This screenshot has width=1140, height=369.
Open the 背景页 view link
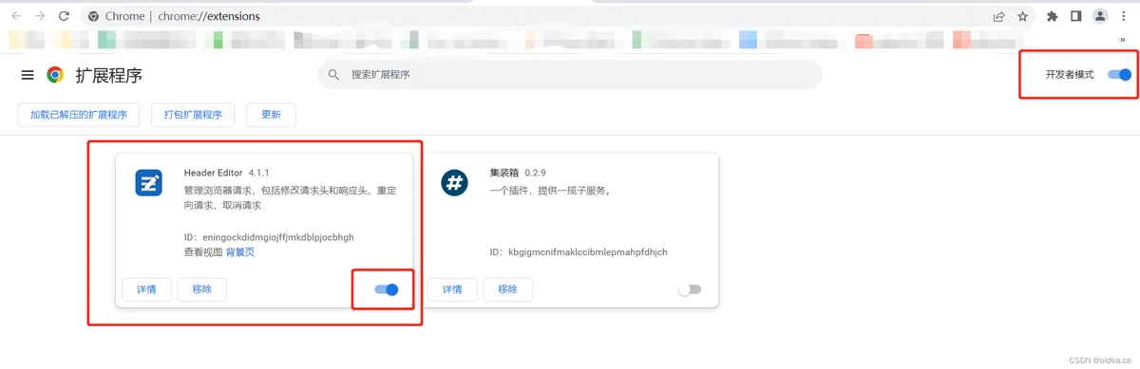(240, 252)
